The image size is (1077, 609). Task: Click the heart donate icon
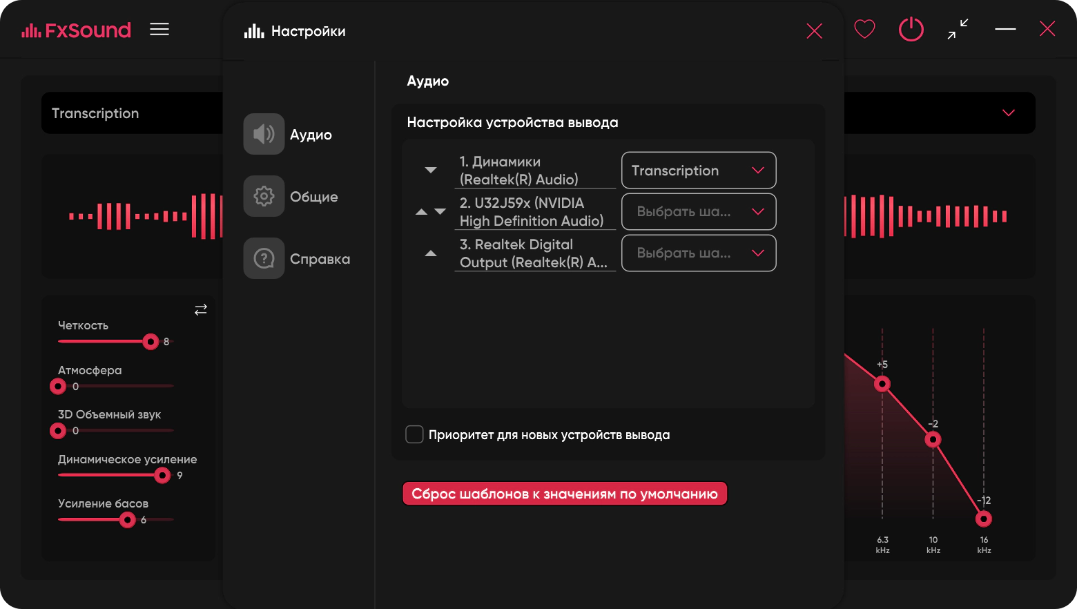pyautogui.click(x=864, y=29)
